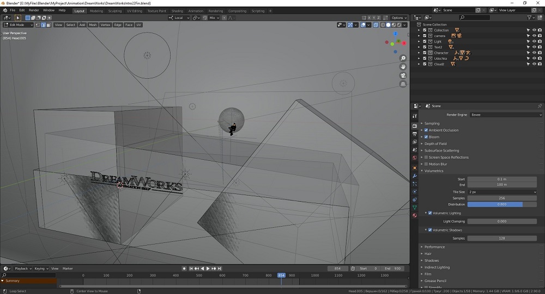
Task: Switch perspective/orthographic grid icon
Action: point(403,84)
